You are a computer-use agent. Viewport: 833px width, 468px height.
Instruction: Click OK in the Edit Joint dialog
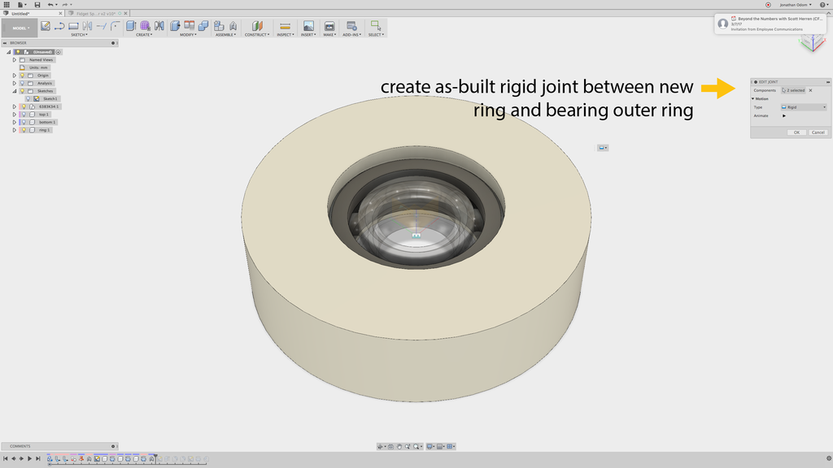(796, 132)
